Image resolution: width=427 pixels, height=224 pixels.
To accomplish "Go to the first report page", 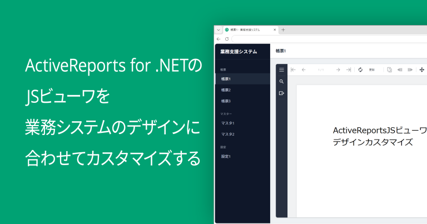I will (294, 70).
